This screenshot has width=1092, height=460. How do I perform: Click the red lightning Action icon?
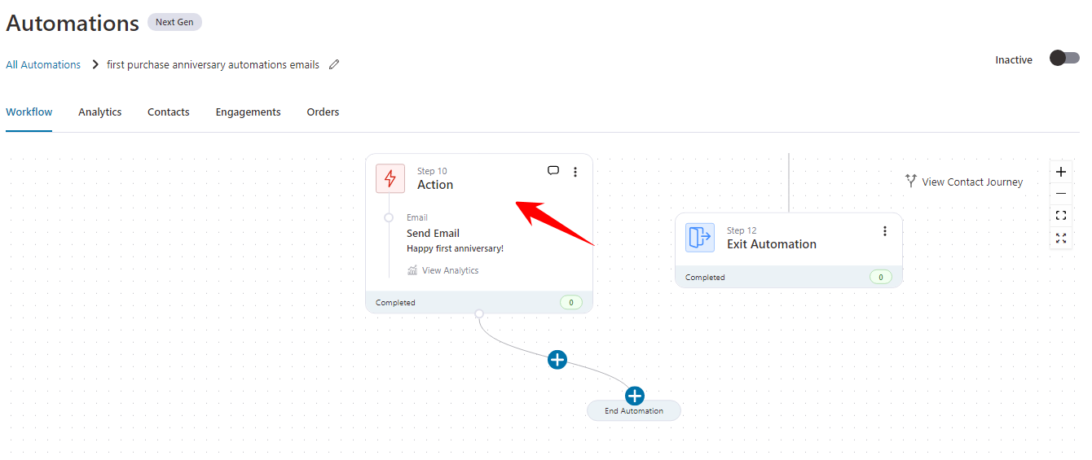point(390,178)
